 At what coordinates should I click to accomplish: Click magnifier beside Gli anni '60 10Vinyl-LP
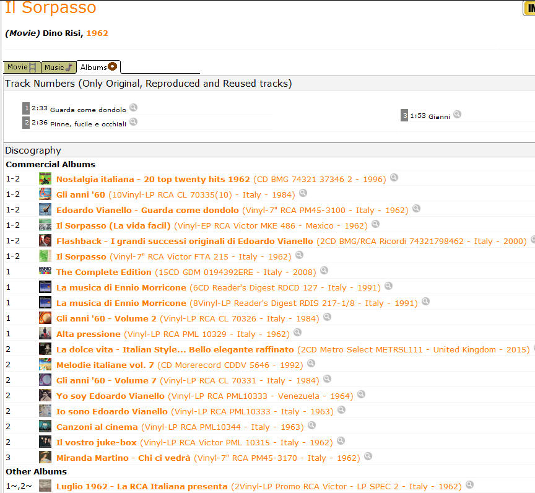(303, 193)
